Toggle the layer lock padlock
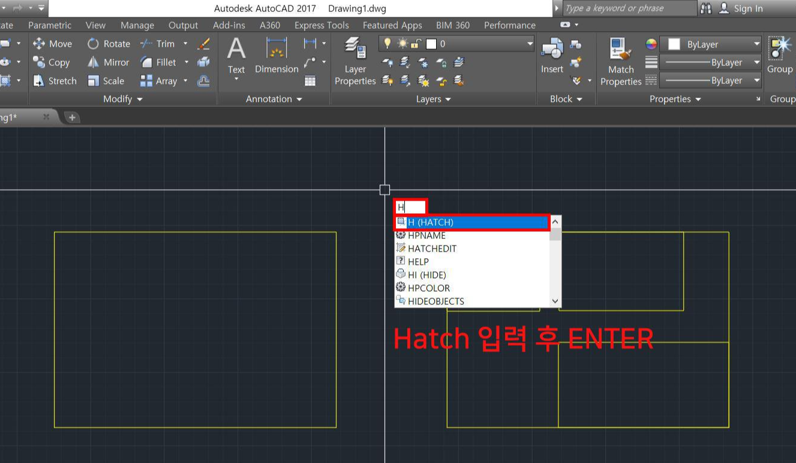 [x=414, y=43]
